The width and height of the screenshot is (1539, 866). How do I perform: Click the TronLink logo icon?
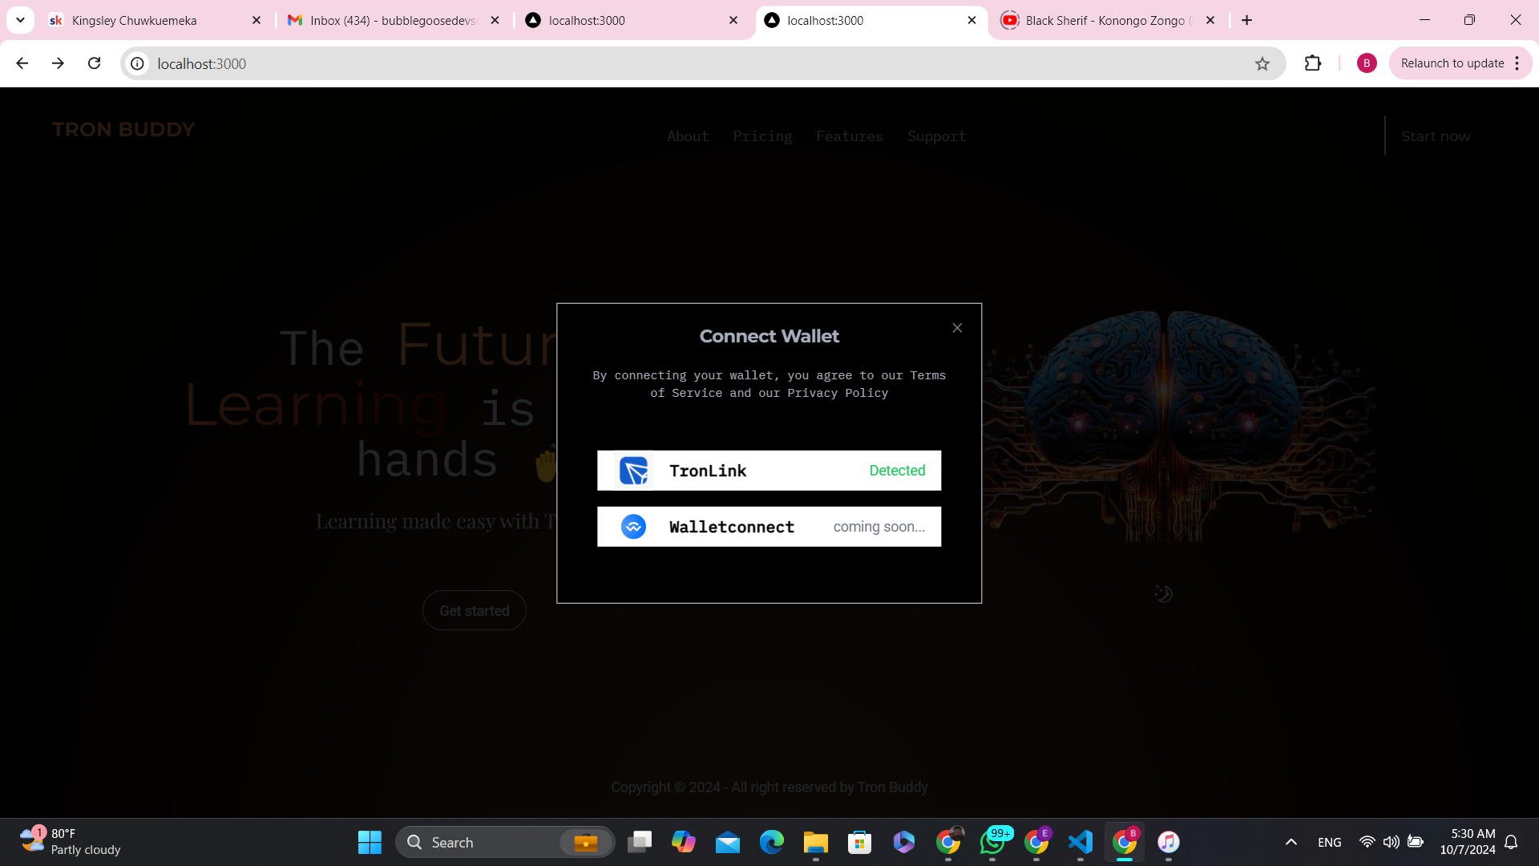coord(633,471)
